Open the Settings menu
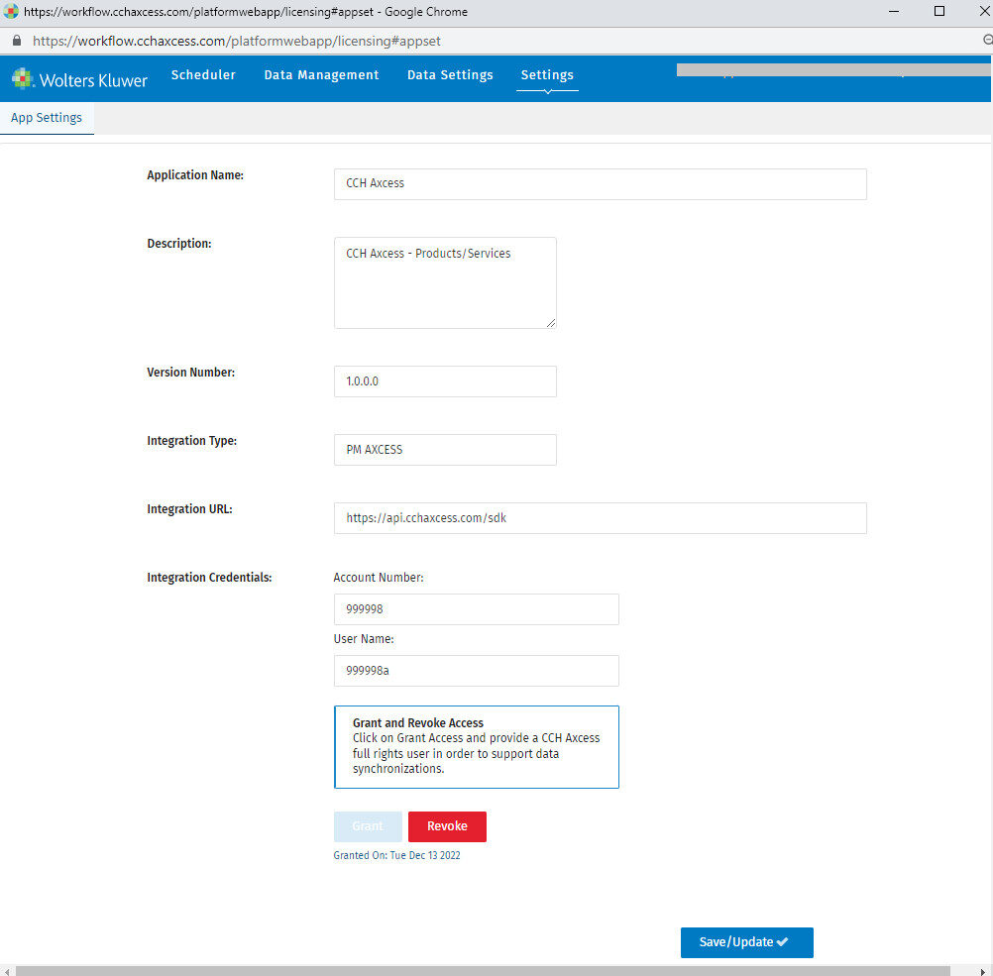 click(x=547, y=74)
